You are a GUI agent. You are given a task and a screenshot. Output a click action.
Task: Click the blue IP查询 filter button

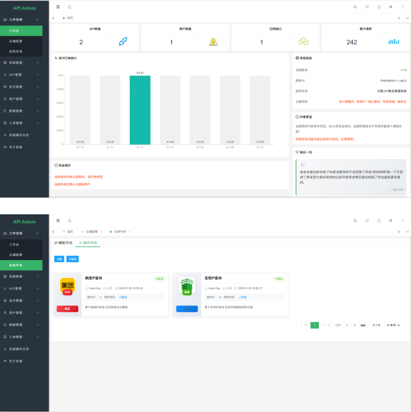[x=73, y=259]
